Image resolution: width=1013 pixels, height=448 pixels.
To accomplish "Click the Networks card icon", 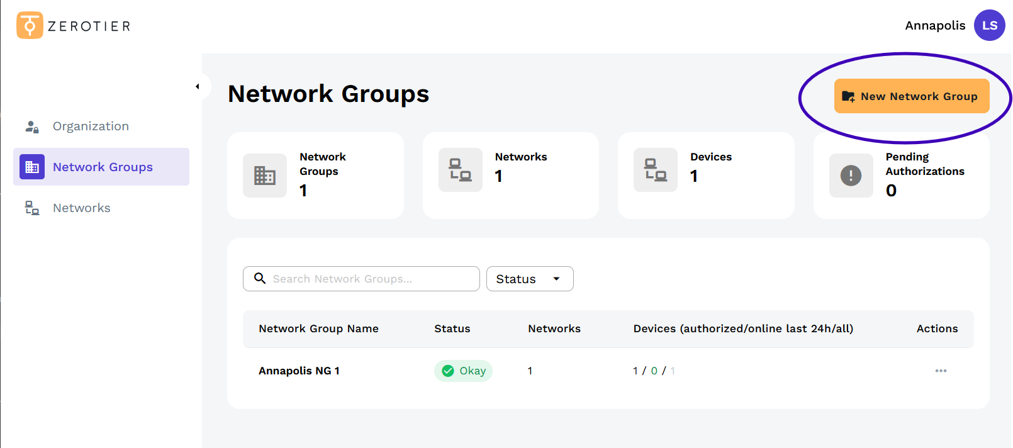I will tap(461, 170).
